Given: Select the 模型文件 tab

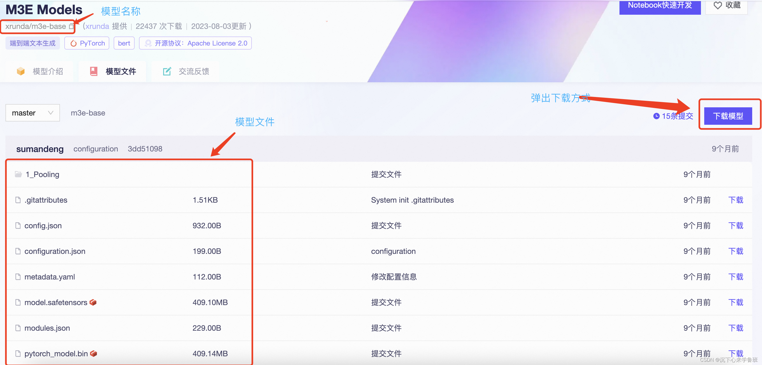Looking at the screenshot, I should click(x=112, y=71).
